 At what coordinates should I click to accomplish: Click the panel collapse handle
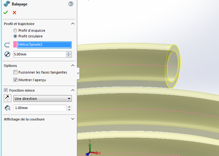coord(78,73)
